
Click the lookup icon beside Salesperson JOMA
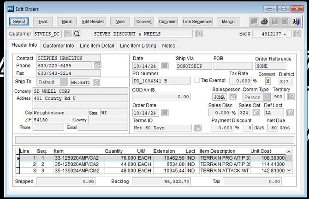[233, 97]
